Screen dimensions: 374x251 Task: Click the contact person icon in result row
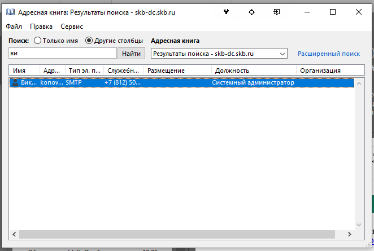click(15, 83)
